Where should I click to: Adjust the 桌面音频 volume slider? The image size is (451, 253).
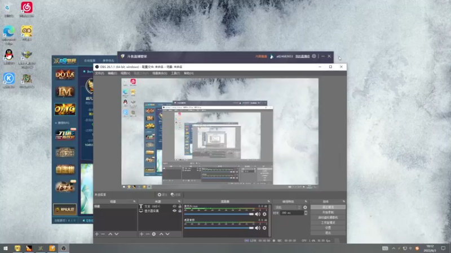219,228
